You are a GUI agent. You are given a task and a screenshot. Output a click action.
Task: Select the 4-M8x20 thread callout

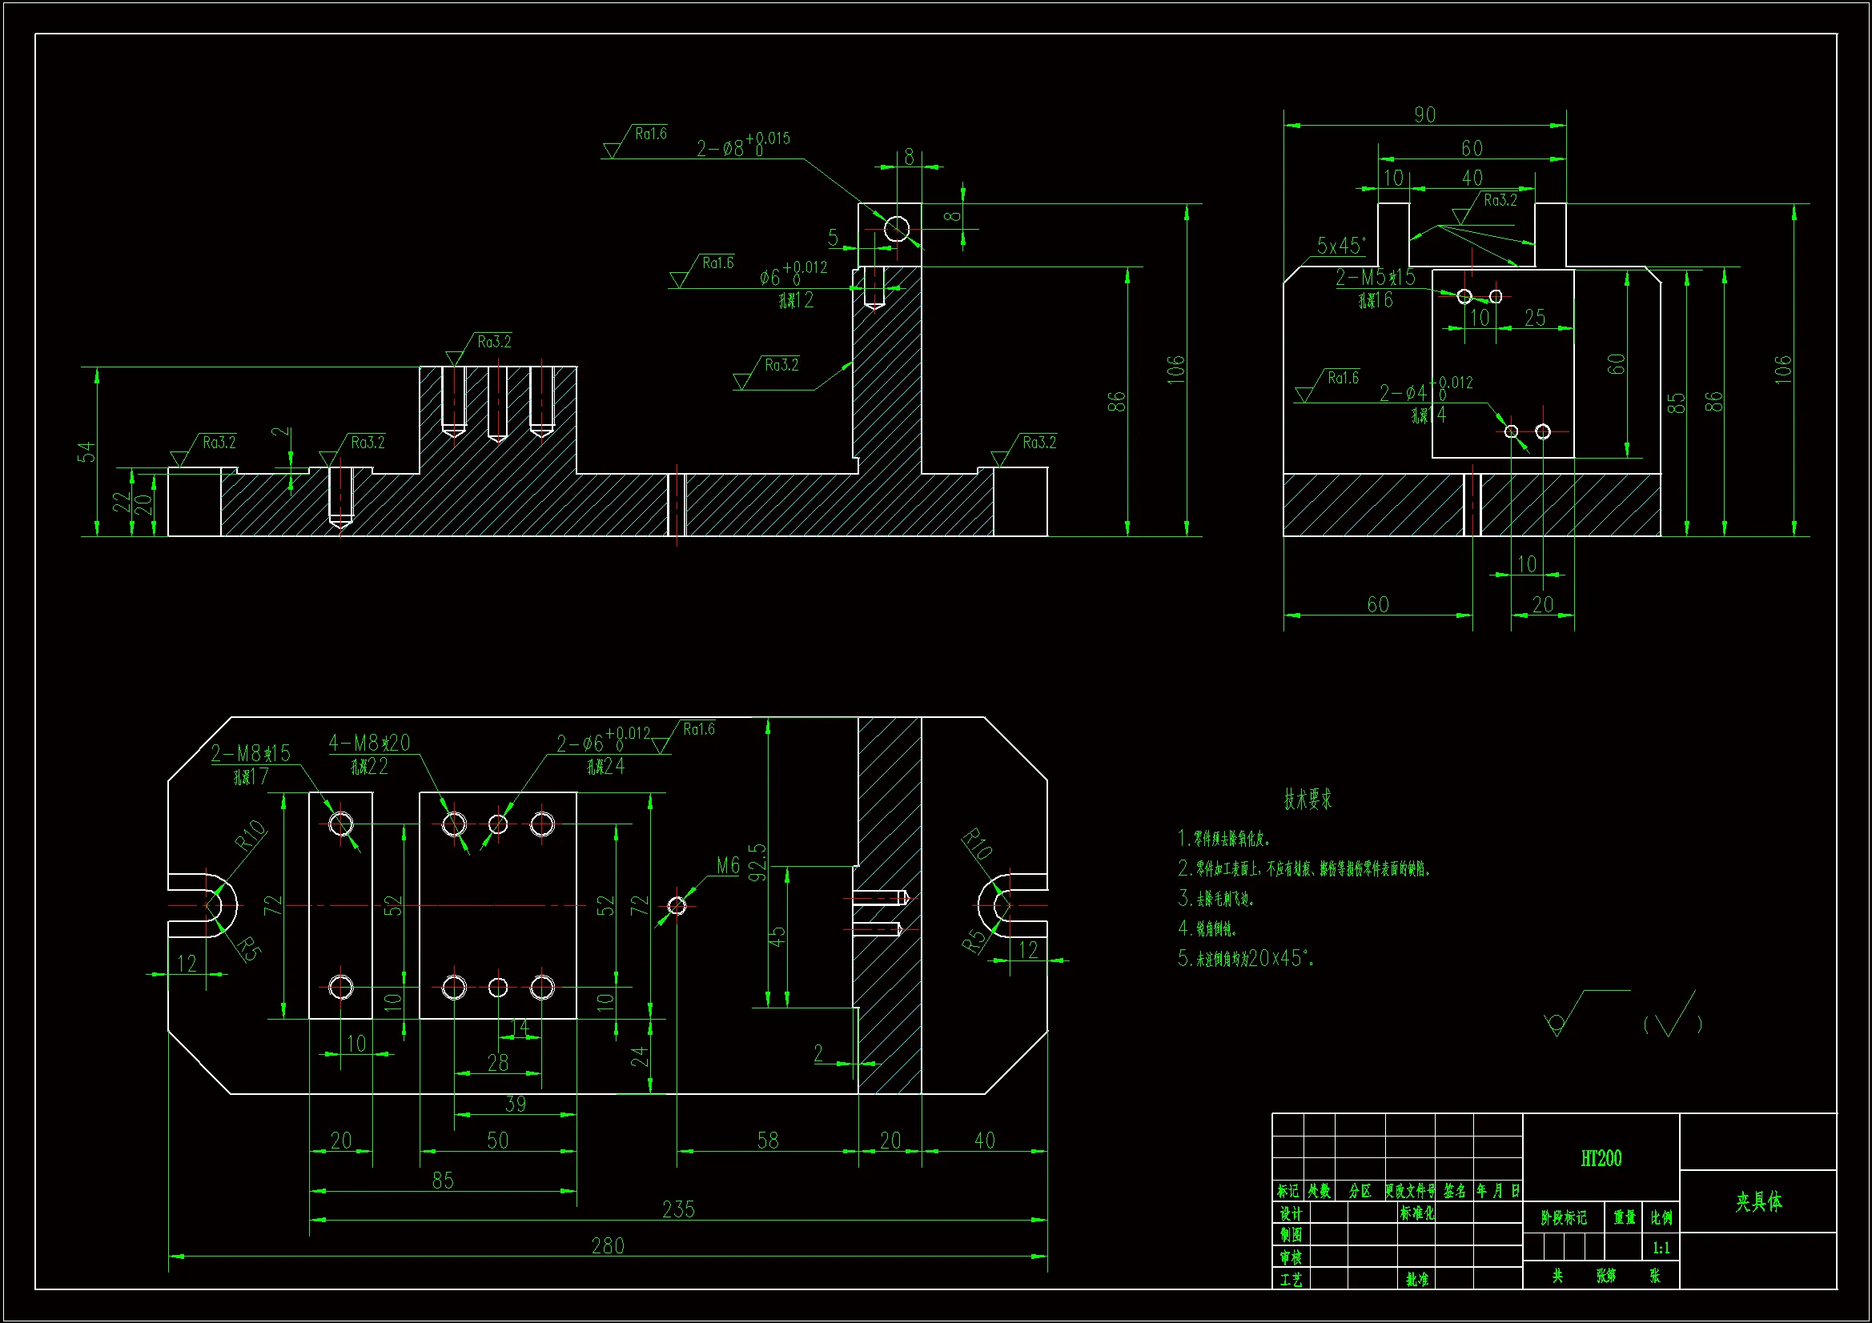coord(369,743)
